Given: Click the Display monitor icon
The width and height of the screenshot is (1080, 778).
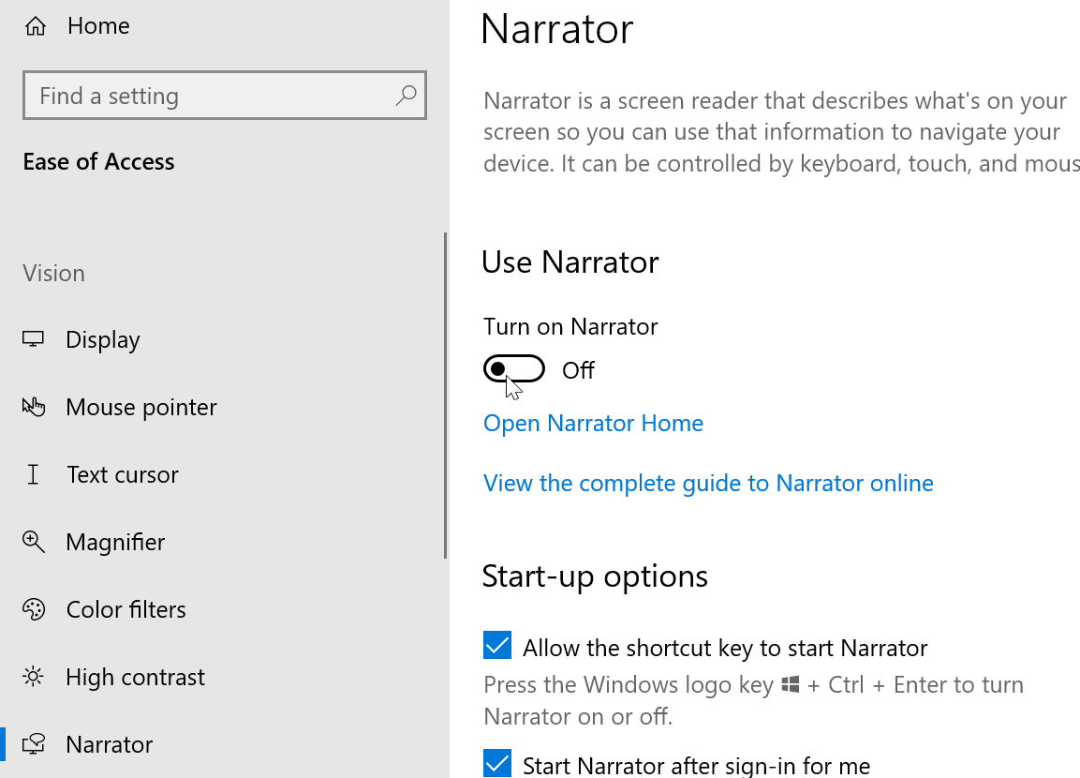Looking at the screenshot, I should point(33,339).
